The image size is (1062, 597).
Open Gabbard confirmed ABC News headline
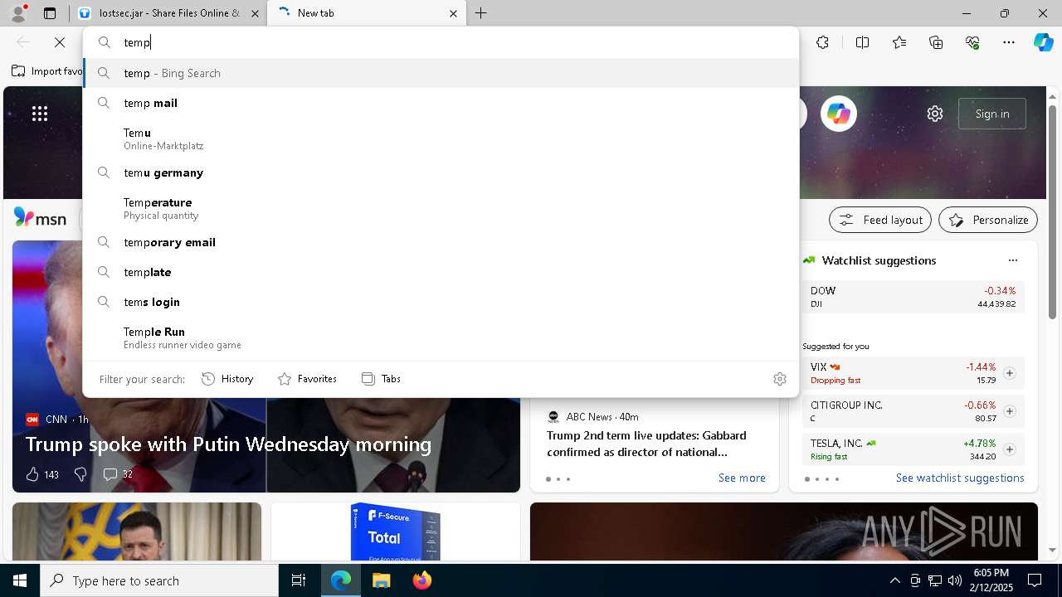646,444
